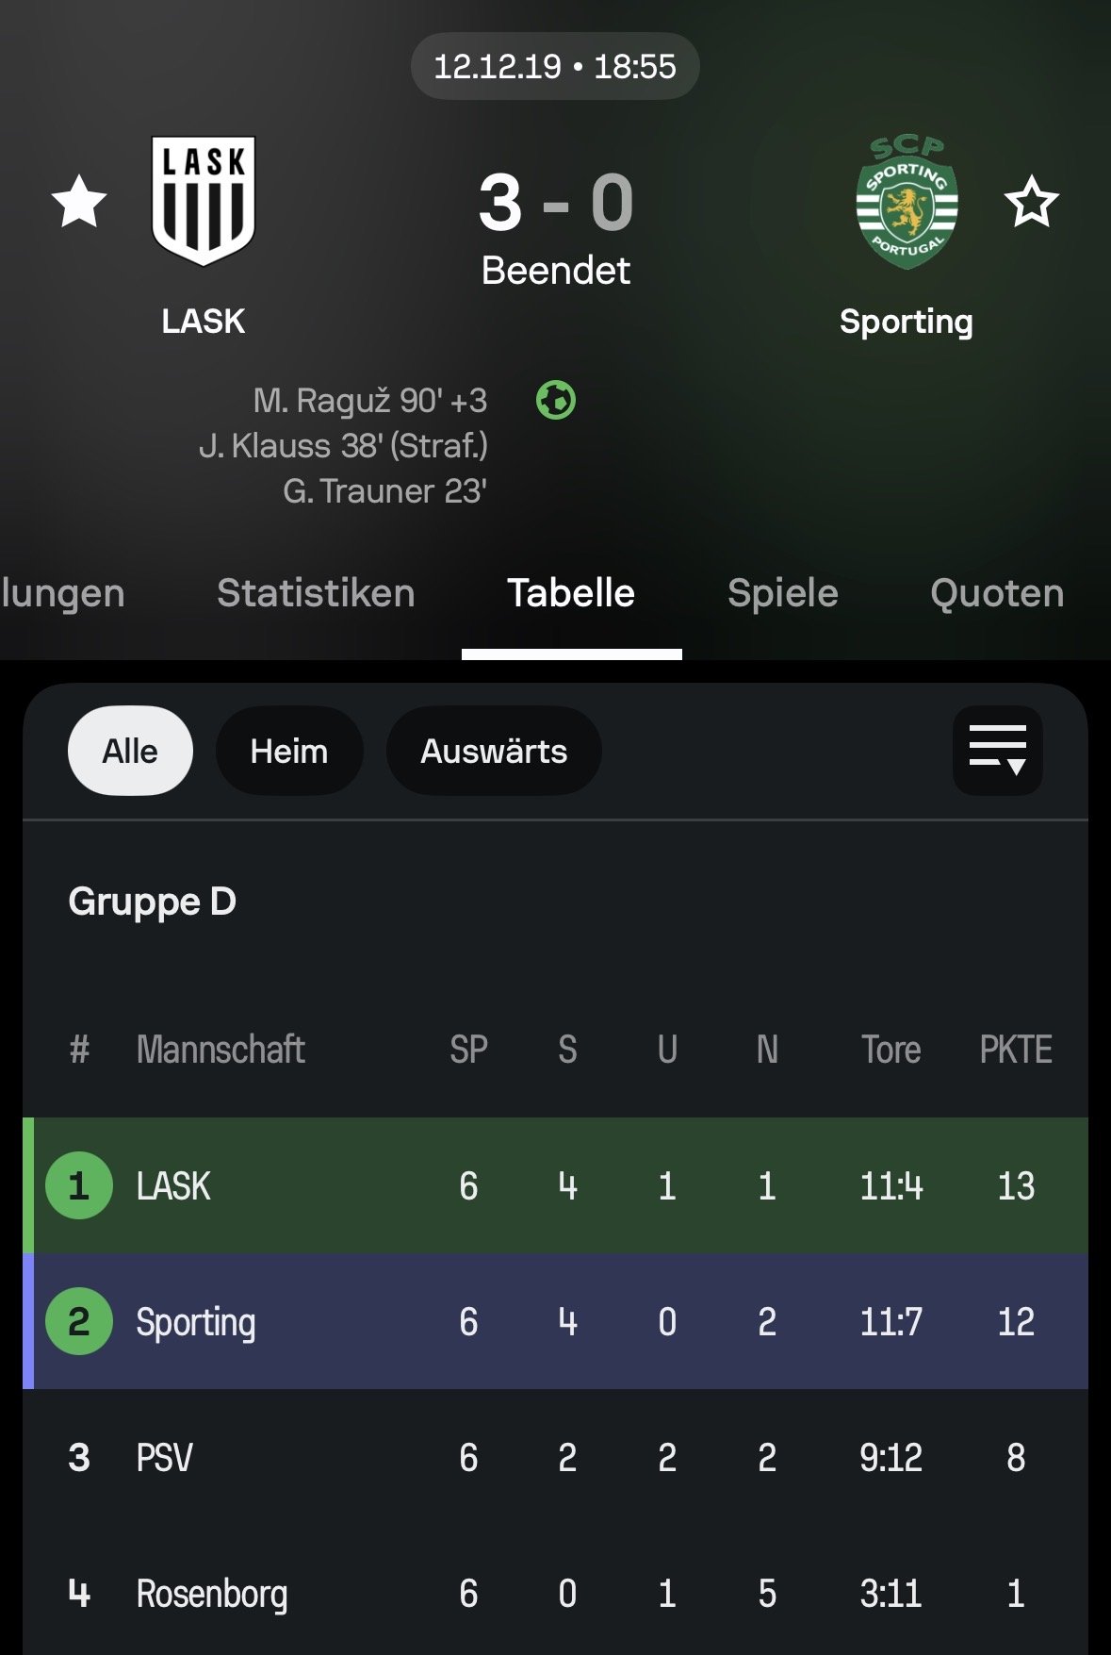
Task: Open the table sort dropdown button
Action: pos(997,751)
